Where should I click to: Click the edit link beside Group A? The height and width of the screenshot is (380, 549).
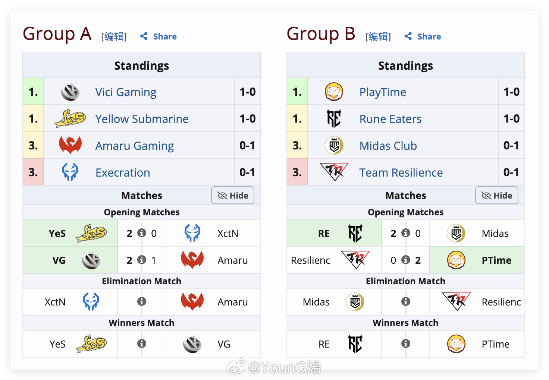[114, 37]
